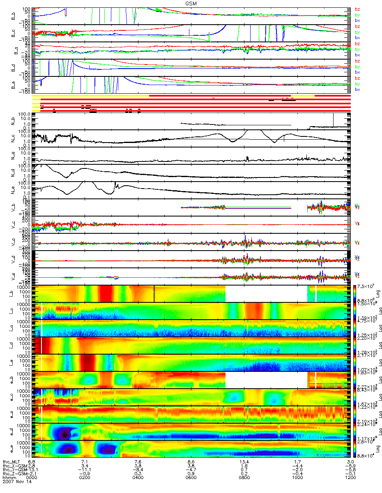Click the bx legend of the B_e panel
This screenshot has width=382, height=493.
pos(357,89)
